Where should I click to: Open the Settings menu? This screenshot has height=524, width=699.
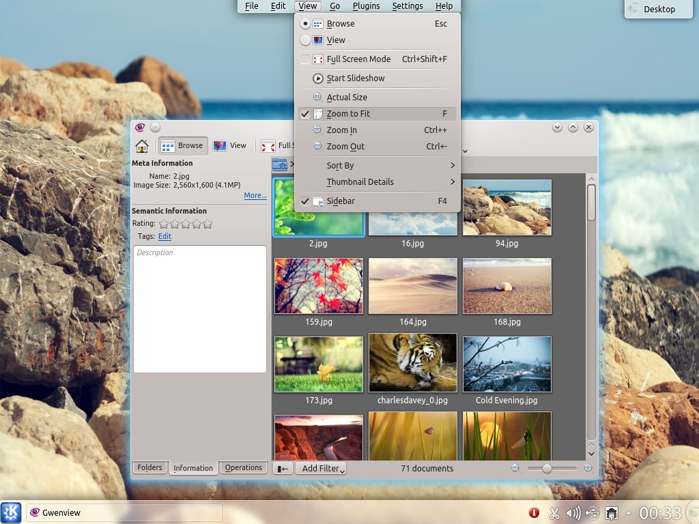pyautogui.click(x=408, y=5)
